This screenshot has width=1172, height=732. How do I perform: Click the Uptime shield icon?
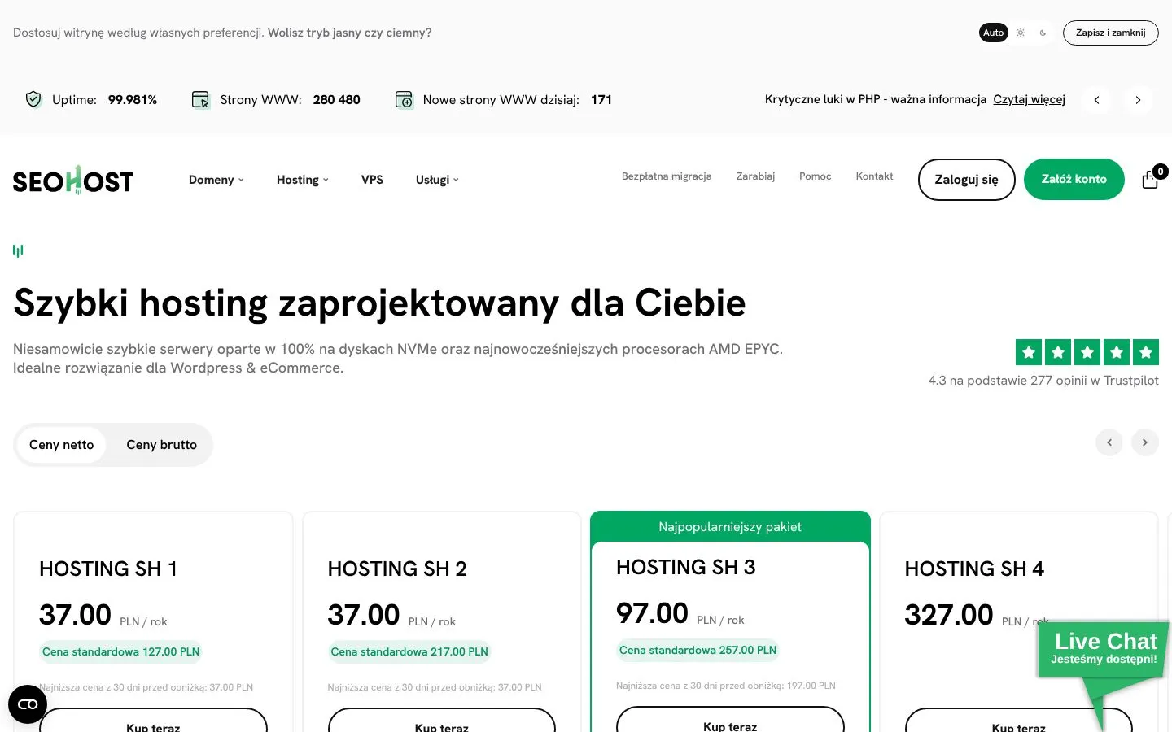point(33,99)
